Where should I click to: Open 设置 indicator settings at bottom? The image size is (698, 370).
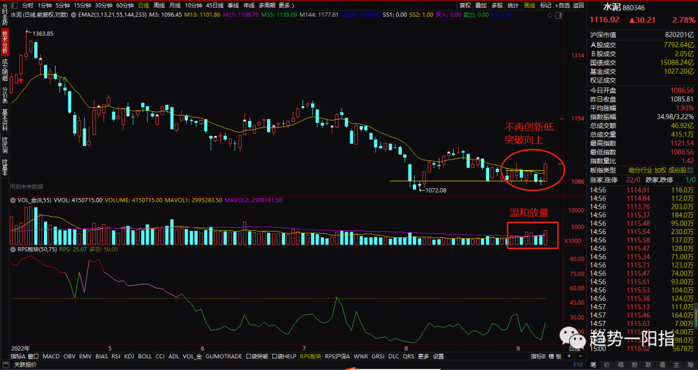click(x=438, y=356)
